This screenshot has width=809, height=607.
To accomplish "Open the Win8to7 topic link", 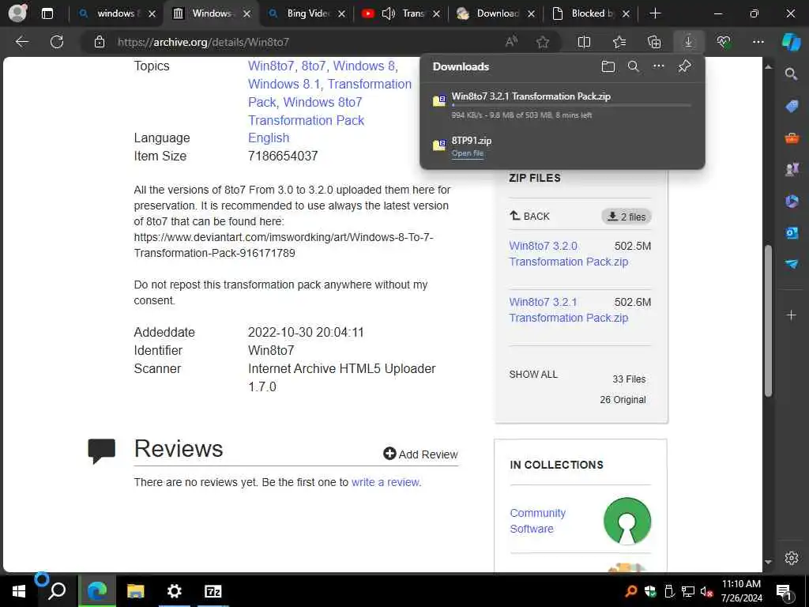I will [x=271, y=66].
